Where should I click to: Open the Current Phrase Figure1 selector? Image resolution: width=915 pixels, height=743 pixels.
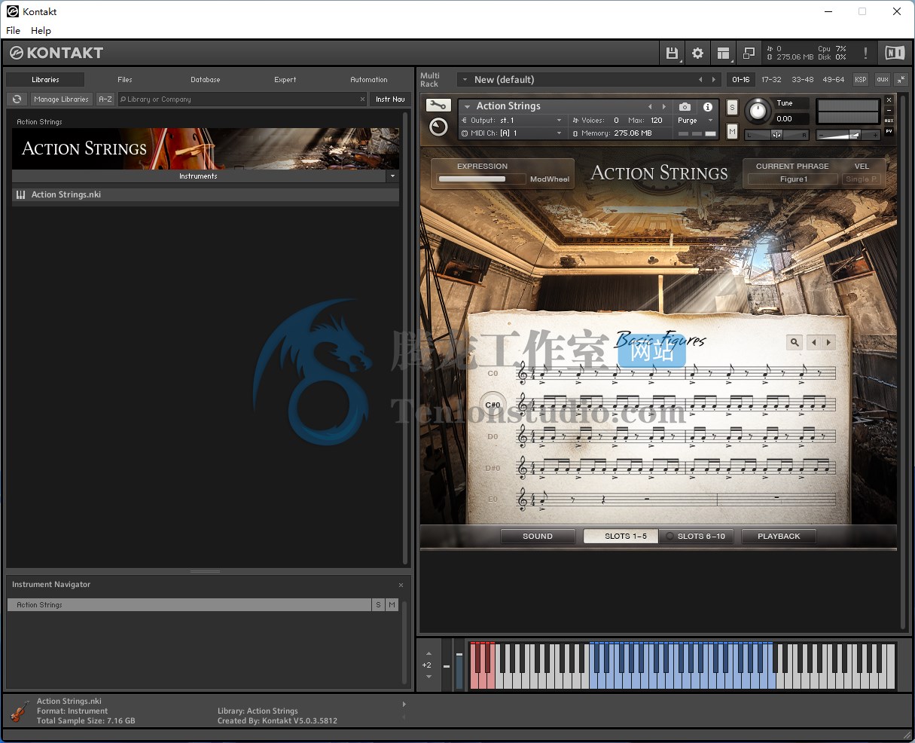pos(793,179)
